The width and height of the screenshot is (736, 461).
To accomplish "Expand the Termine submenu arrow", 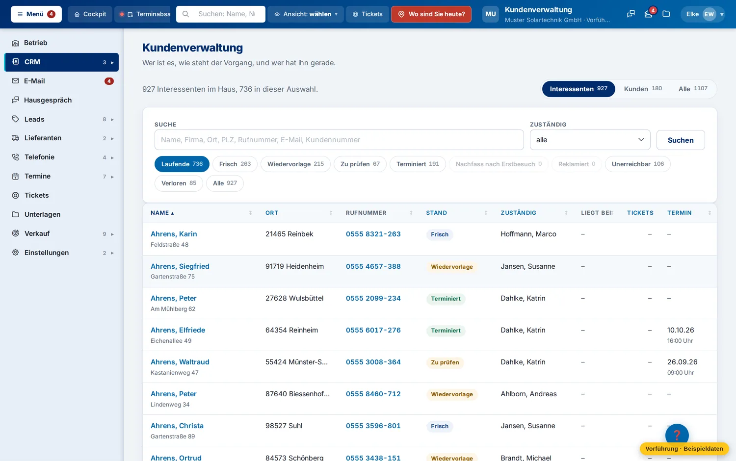I will click(x=112, y=177).
